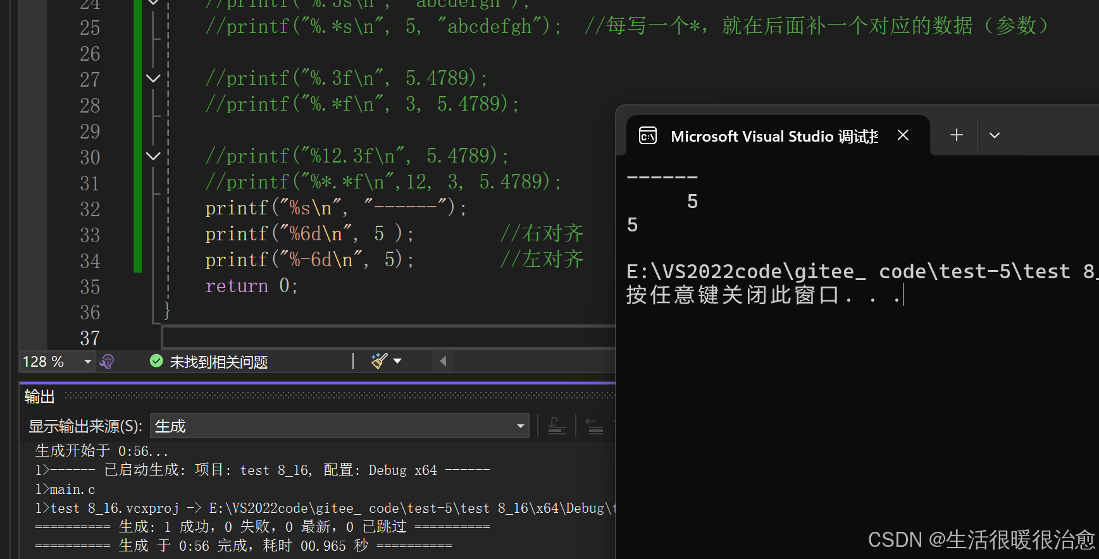The width and height of the screenshot is (1099, 559).
Task: Click the test 8_16.vcxproj output line
Action: (325, 508)
